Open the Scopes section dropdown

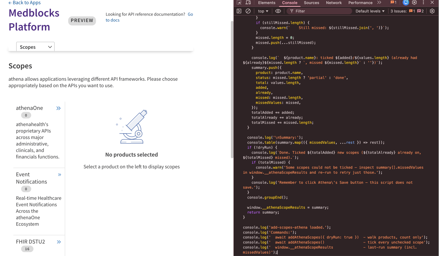tap(35, 47)
